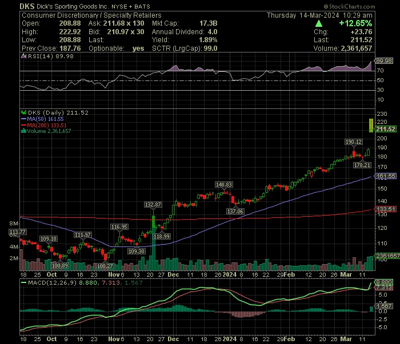Click the Open 208.88 value
Viewport: 400px width, 344px height.
coord(70,23)
